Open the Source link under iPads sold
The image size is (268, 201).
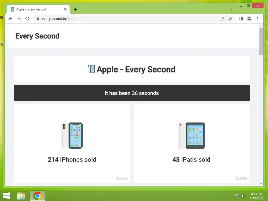(241, 178)
